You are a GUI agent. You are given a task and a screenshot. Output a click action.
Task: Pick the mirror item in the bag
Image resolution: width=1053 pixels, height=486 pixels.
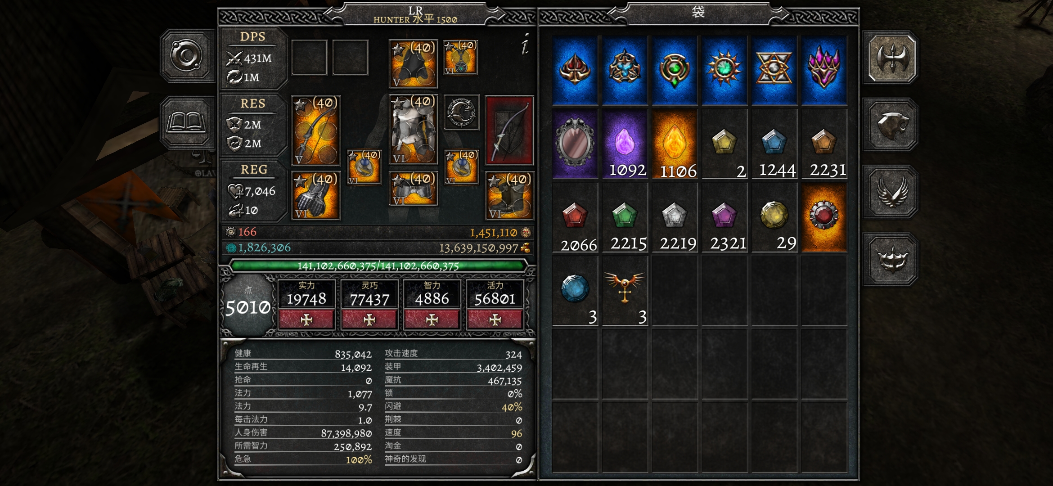tap(575, 144)
